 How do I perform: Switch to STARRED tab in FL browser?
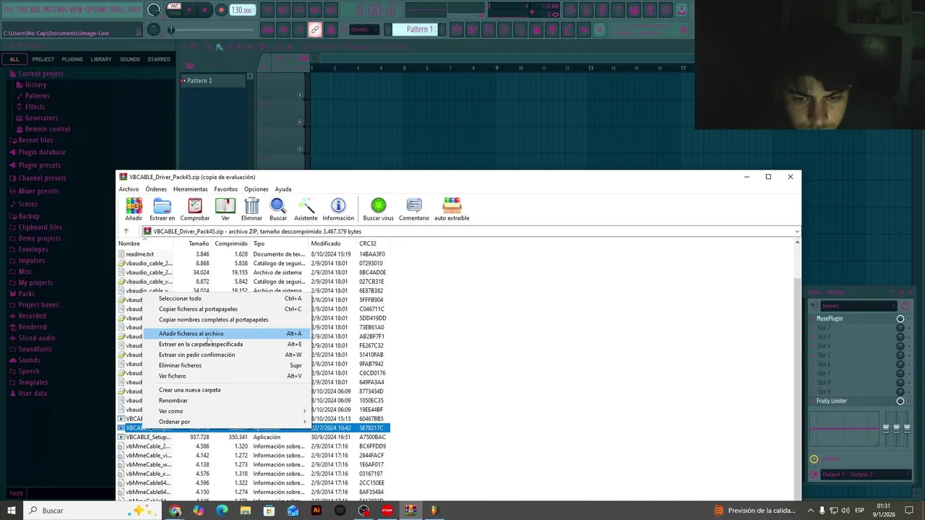[x=159, y=59]
